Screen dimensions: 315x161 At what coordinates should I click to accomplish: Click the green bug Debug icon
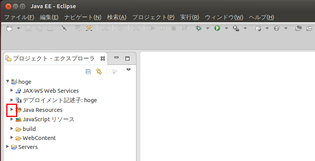(x=199, y=28)
